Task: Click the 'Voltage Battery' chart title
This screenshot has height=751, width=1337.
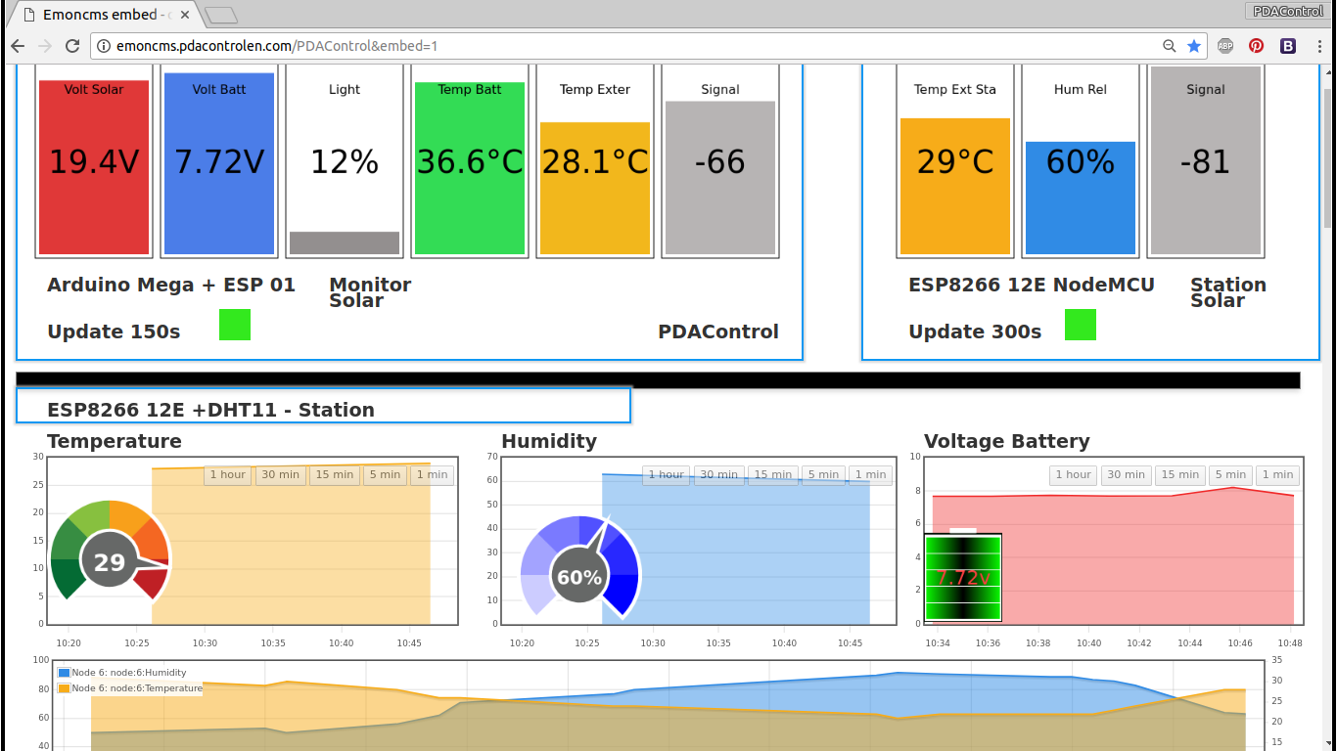Action: coord(1007,441)
